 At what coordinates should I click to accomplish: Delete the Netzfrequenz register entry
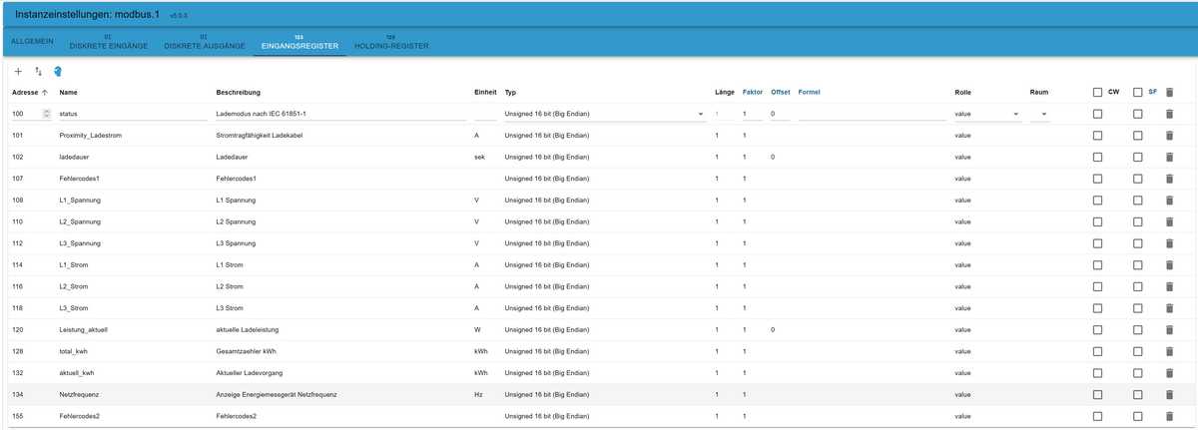1170,394
